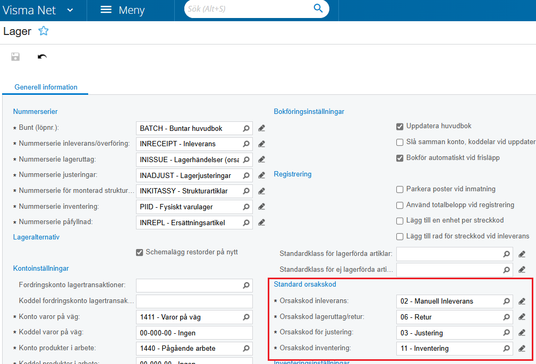Edit the INRECEIPT number series pencil icon
This screenshot has width=536, height=364.
coord(261,144)
